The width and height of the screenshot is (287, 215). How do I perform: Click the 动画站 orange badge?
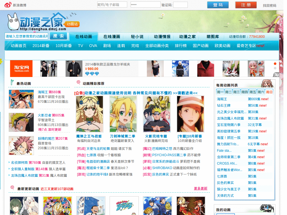click(x=72, y=24)
